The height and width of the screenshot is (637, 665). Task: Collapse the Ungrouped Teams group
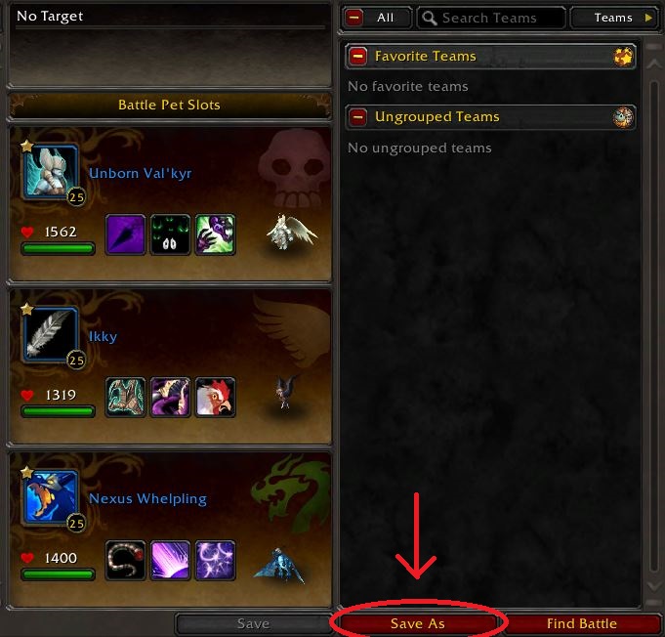click(x=358, y=116)
